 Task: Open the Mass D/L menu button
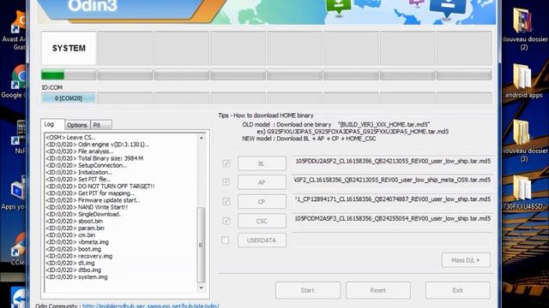466,260
